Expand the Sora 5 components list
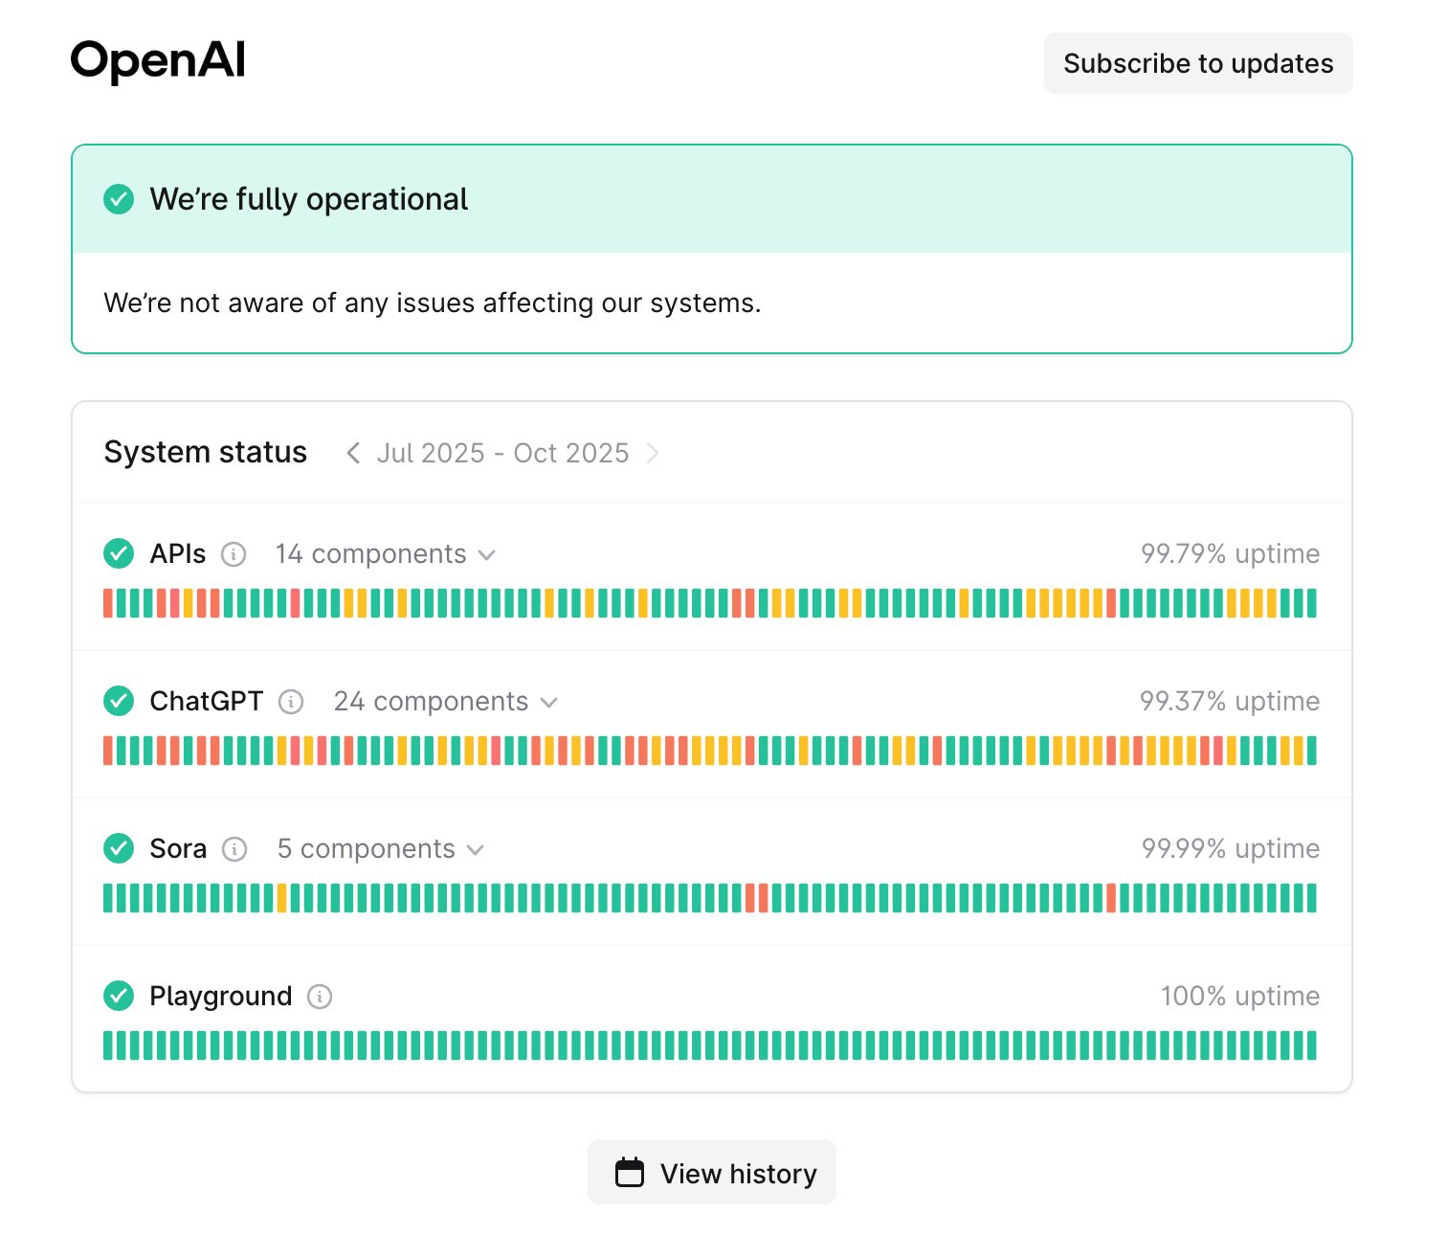Screen dimensions: 1447x1258 [380, 849]
